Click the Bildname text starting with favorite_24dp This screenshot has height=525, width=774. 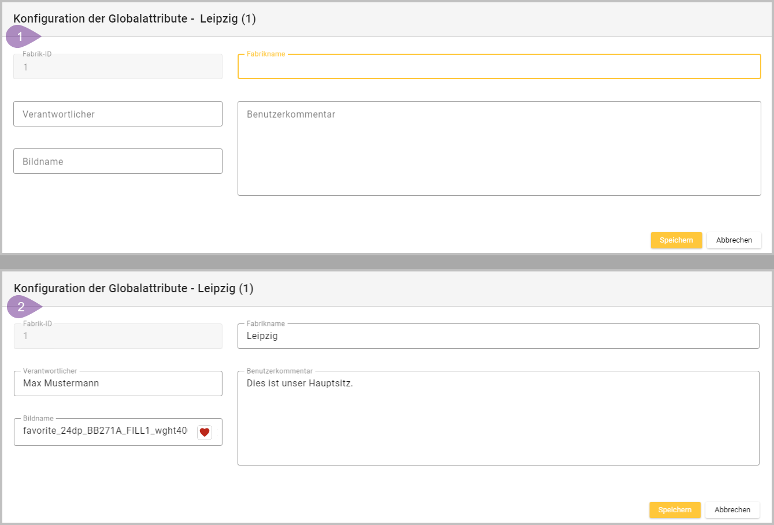point(105,431)
